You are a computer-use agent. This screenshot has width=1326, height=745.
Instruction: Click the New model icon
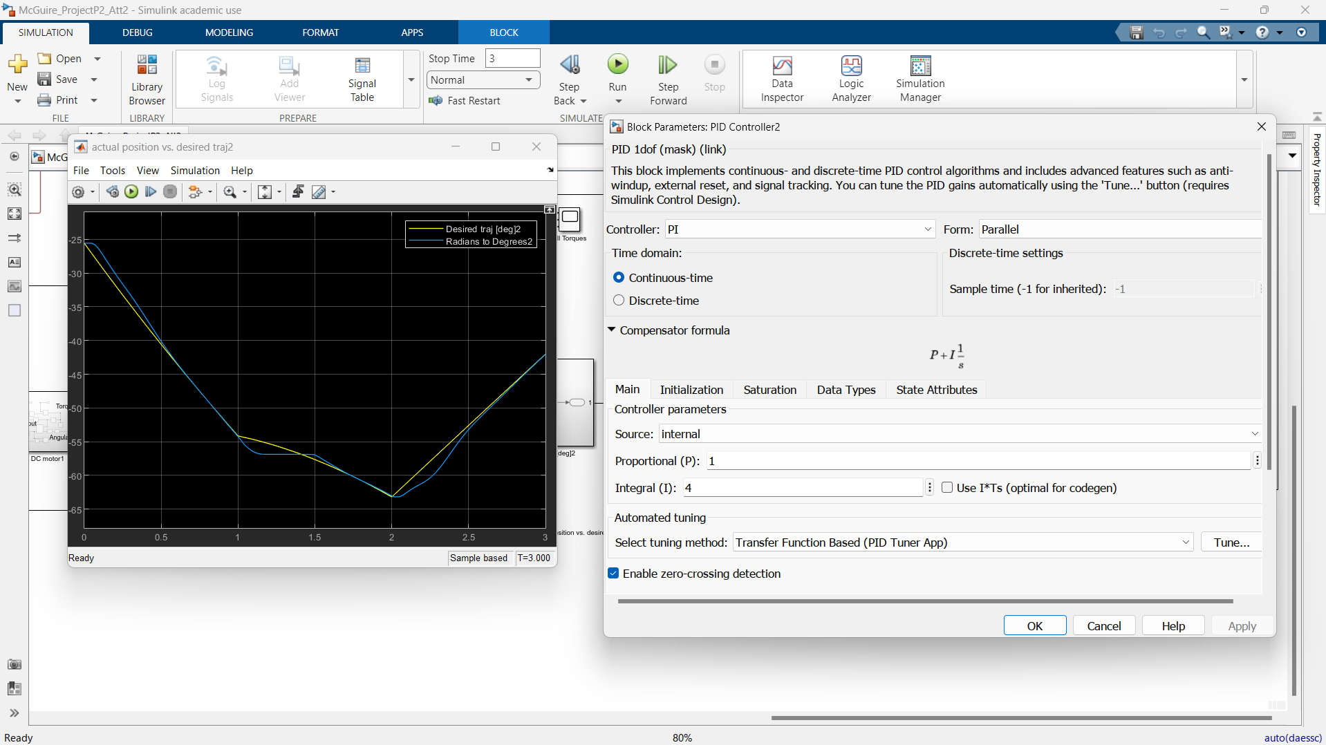point(17,65)
